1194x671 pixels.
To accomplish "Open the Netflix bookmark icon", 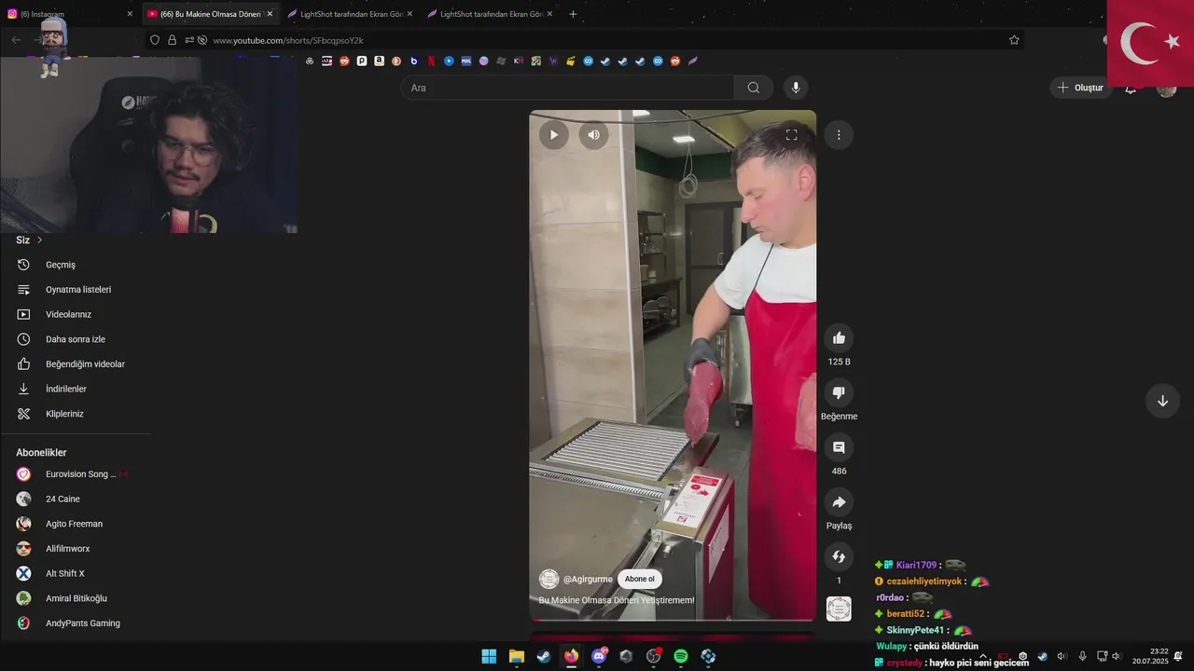I will pos(431,61).
